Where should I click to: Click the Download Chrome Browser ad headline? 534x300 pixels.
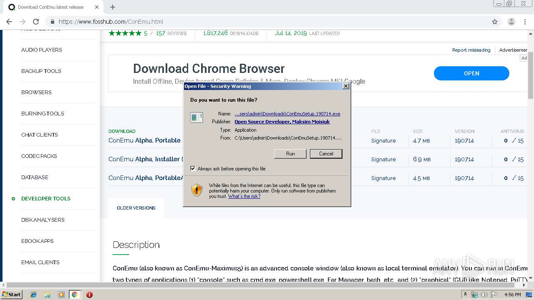click(209, 68)
